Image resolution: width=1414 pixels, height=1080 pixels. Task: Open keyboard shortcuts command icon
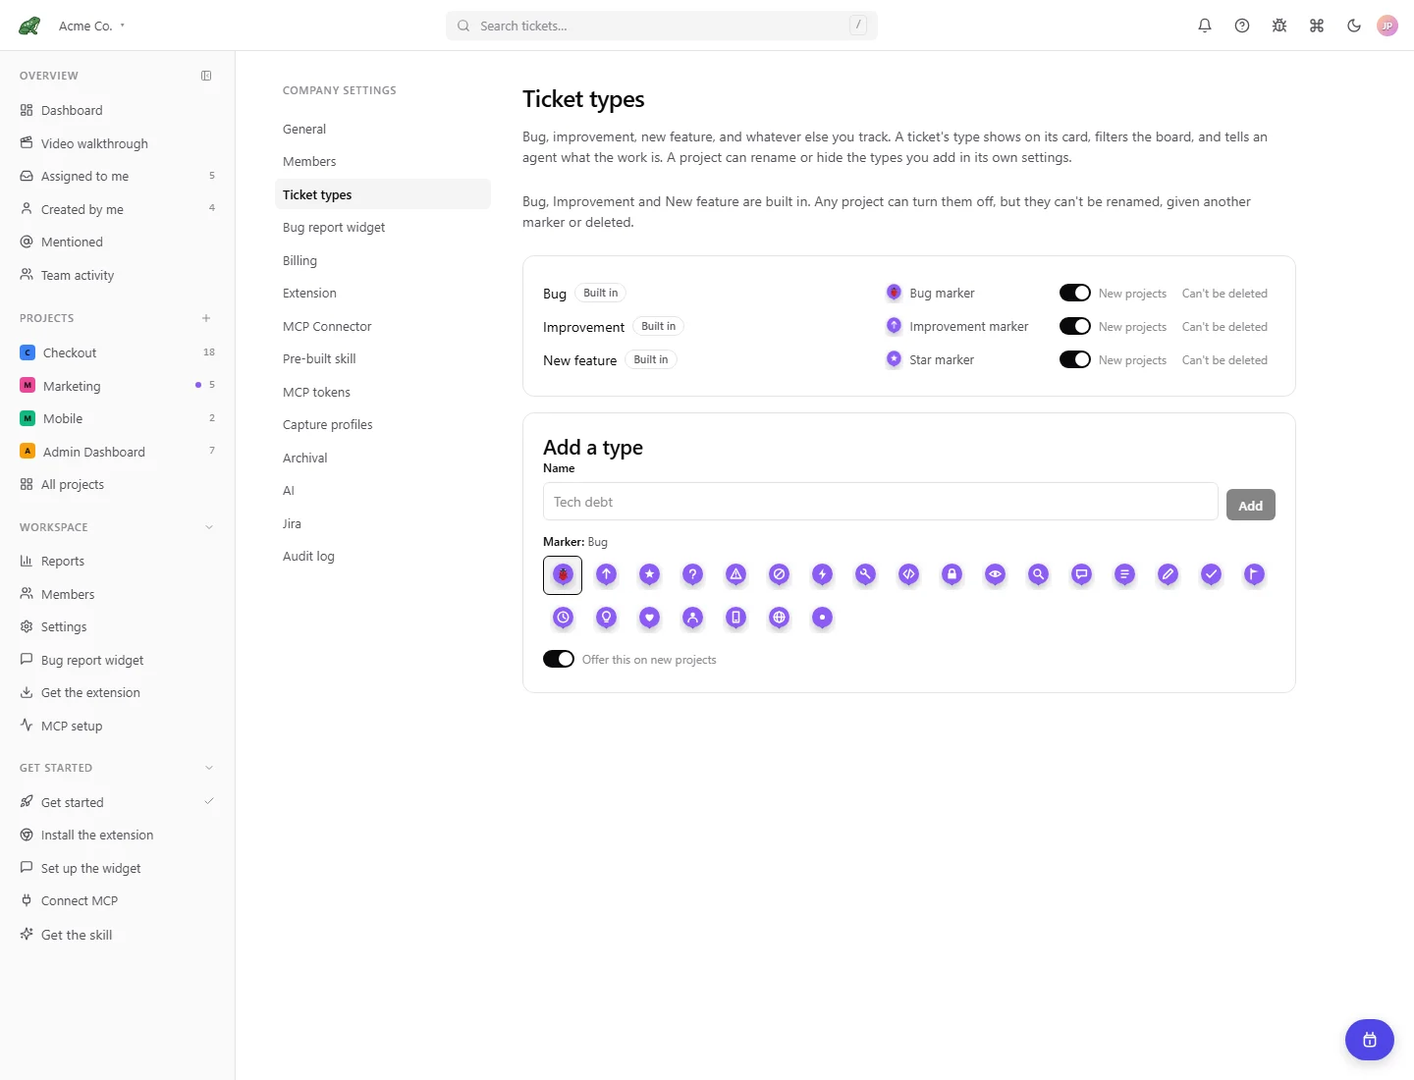click(x=1317, y=26)
